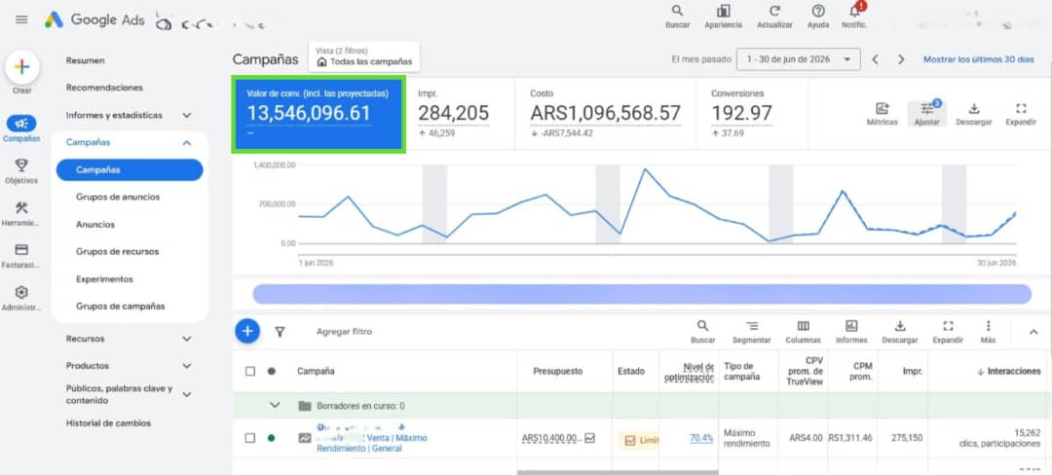Screen dimensions: 1052x475
Task: Select the Costo metric card
Action: [x=605, y=113]
